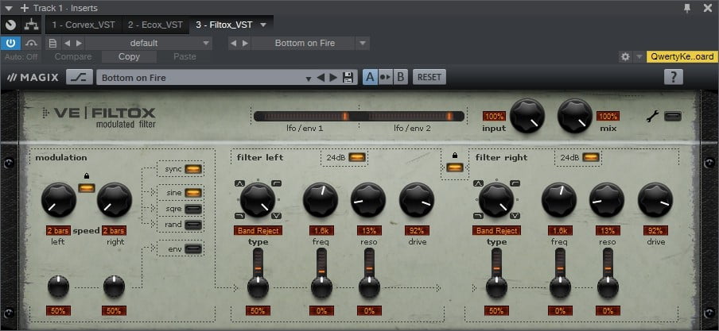Open the gear settings icon
This screenshot has width=719, height=331.
(625, 57)
